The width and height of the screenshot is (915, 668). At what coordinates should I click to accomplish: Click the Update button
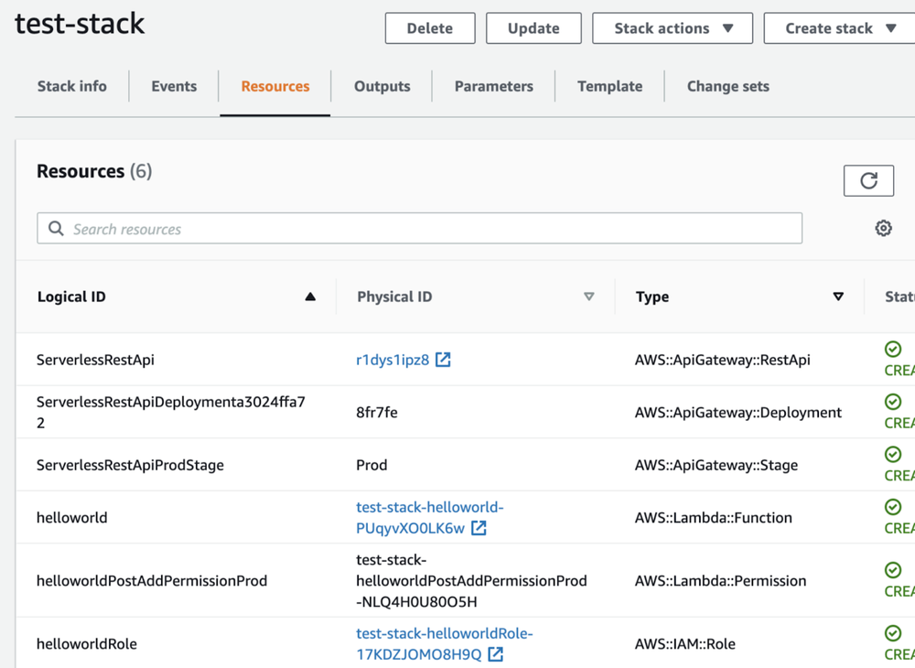533,28
